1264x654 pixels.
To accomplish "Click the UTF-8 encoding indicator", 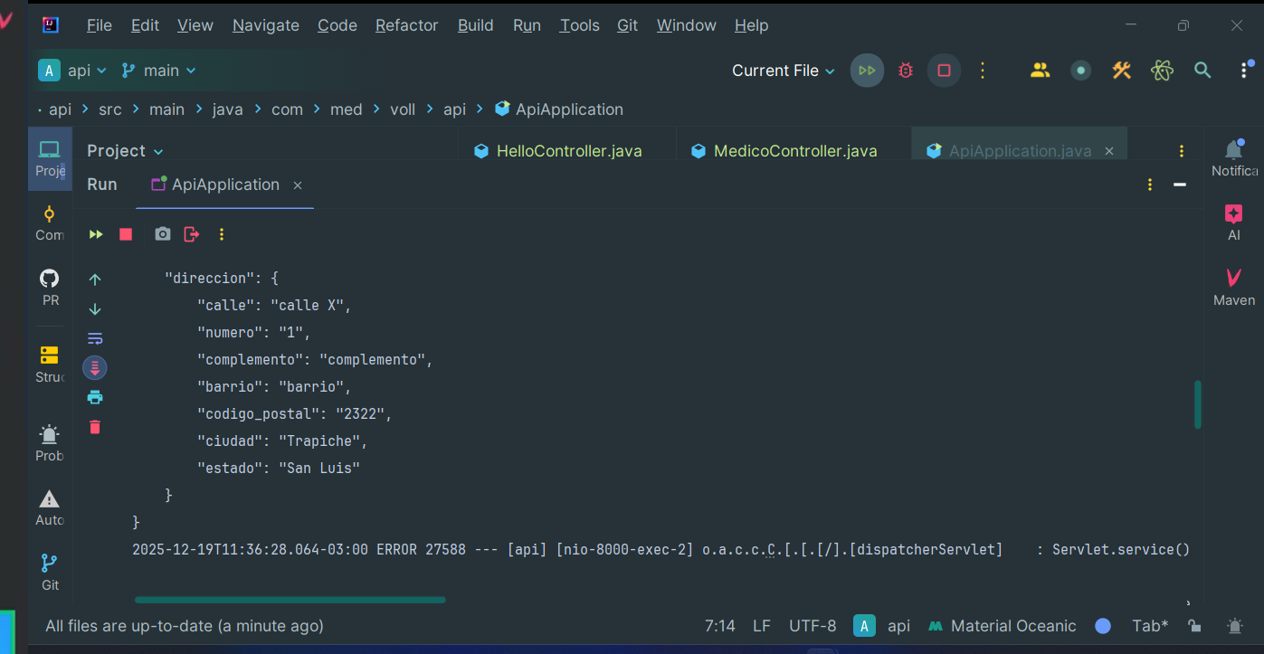I will 812,626.
